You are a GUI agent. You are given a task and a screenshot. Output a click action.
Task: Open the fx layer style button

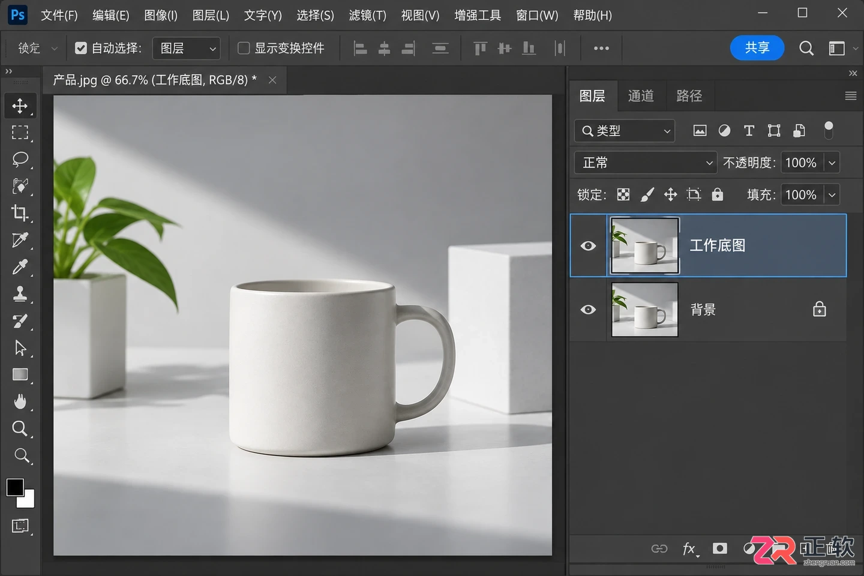(690, 548)
